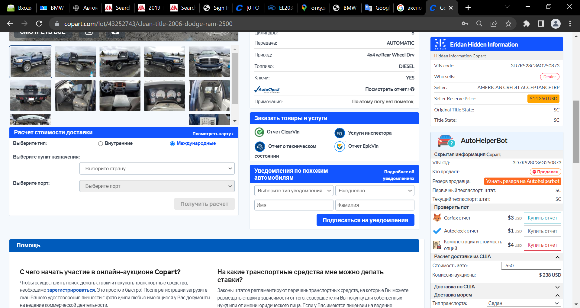Click Подписаться на уведомления button

(x=365, y=220)
